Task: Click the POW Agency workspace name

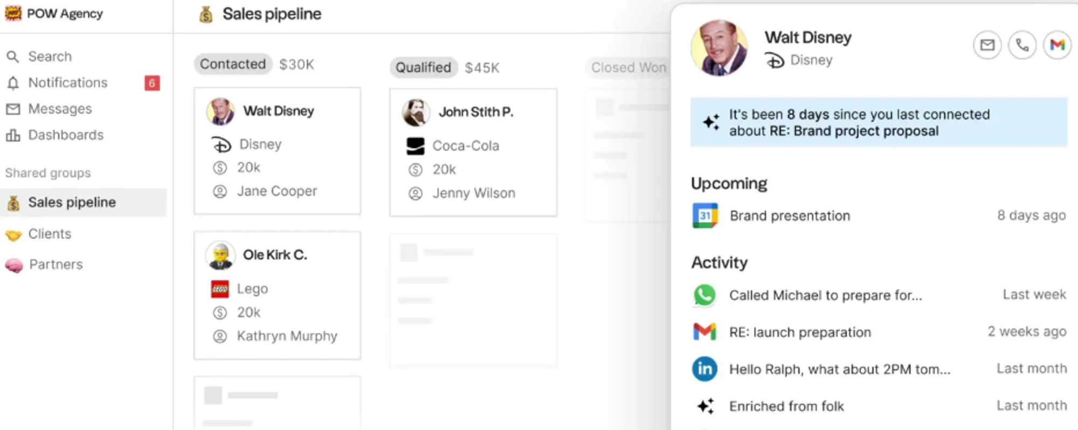Action: point(65,14)
